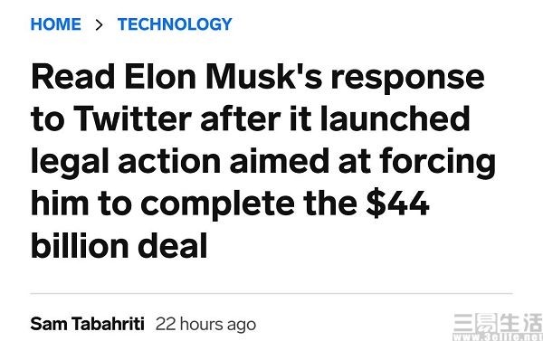This screenshot has height=341, width=543.
Task: Click the www.3elife.net watermark URL
Action: 498,336
